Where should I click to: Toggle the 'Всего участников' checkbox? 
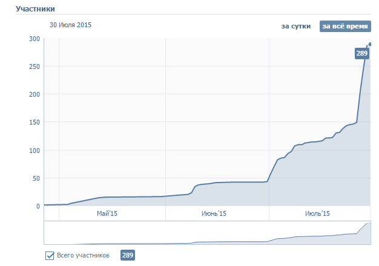pyautogui.click(x=50, y=255)
